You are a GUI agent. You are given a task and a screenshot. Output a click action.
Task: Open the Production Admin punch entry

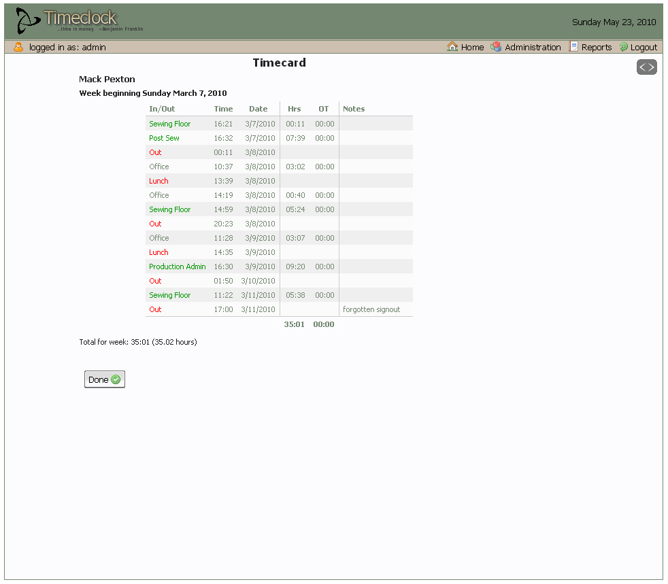click(x=177, y=267)
